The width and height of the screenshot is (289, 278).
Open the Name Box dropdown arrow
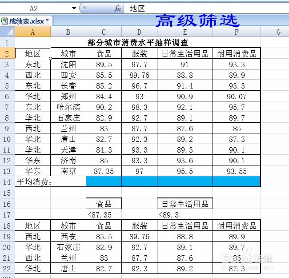[74, 8]
